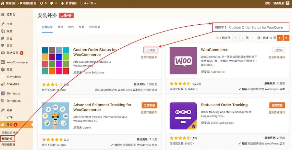This screenshot has width=292, height=150.
Task: Click the 上傳外掛 button
Action: [x=66, y=16]
